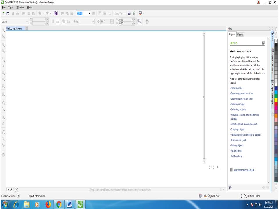Image resolution: width=279 pixels, height=209 pixels.
Task: Click the Portrait orientation button
Action: pyautogui.click(x=53, y=21)
